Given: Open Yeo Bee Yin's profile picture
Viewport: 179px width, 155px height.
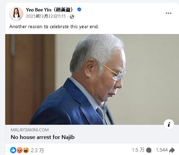Looking at the screenshot, I should coord(16,14).
